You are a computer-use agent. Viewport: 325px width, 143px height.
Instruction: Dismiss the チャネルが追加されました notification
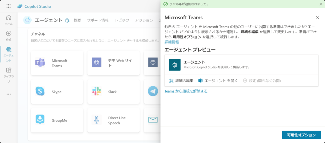[x=320, y=4]
